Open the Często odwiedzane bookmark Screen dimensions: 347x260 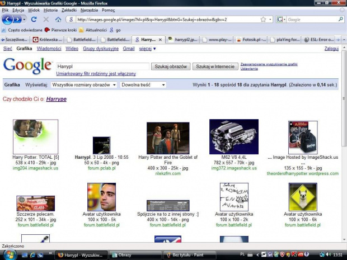[22, 30]
